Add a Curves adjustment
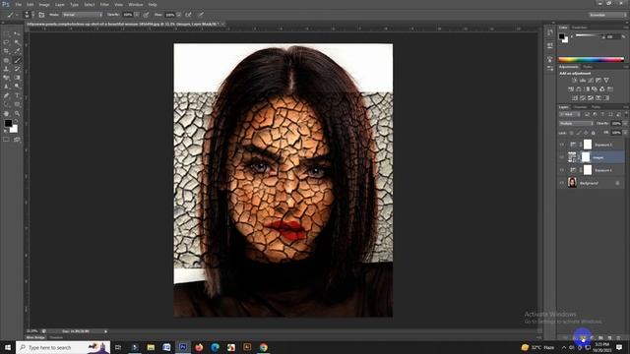630x354 pixels. point(591,81)
